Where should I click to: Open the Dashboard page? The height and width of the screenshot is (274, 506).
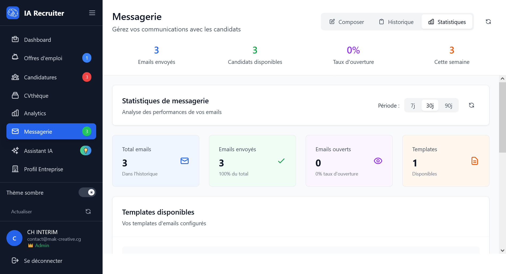tap(37, 40)
